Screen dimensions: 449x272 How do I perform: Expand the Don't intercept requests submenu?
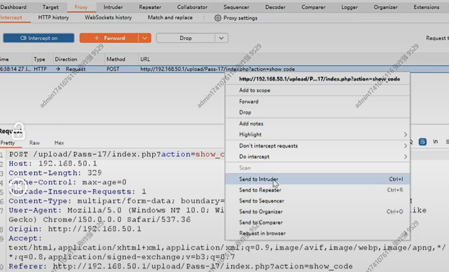coord(317,146)
